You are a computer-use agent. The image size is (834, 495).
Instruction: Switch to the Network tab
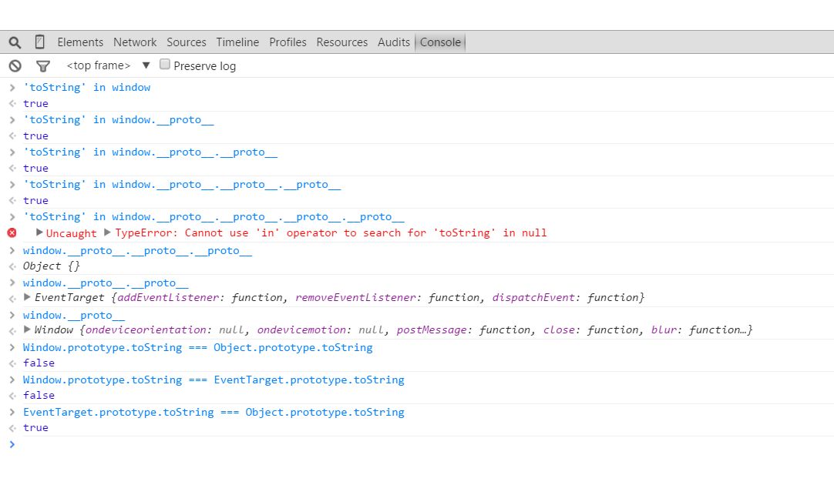pyautogui.click(x=135, y=42)
